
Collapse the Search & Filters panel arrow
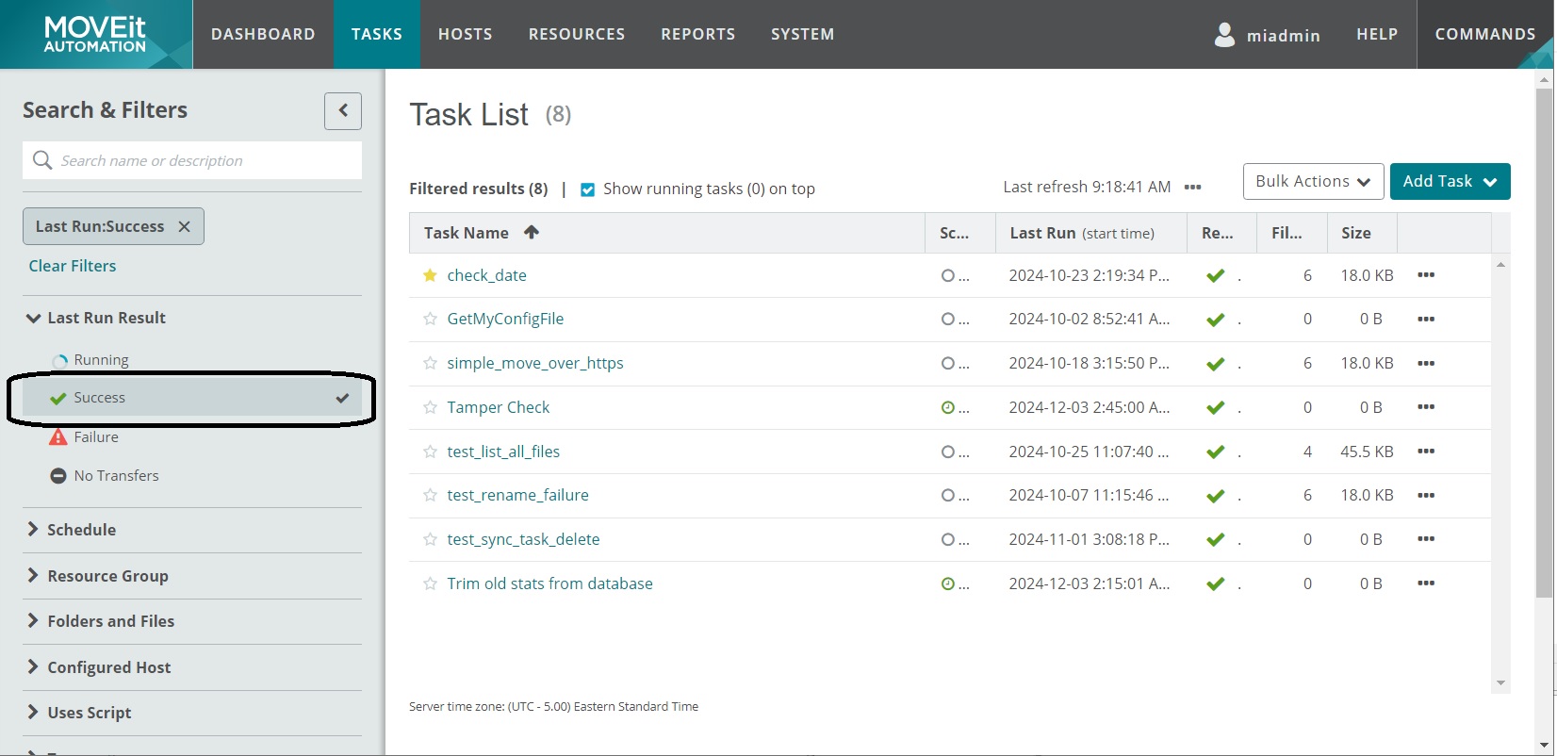pos(343,110)
